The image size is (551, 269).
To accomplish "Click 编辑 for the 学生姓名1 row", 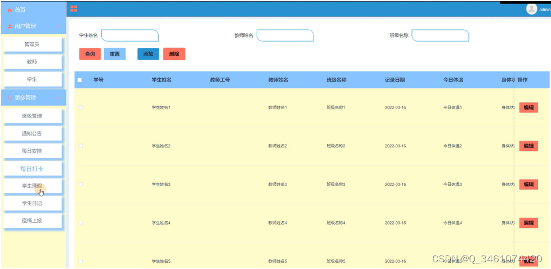I will click(x=528, y=107).
